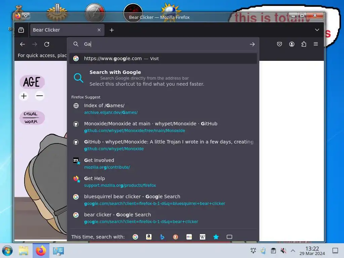Click the Firefox taskbar button

click(41, 251)
